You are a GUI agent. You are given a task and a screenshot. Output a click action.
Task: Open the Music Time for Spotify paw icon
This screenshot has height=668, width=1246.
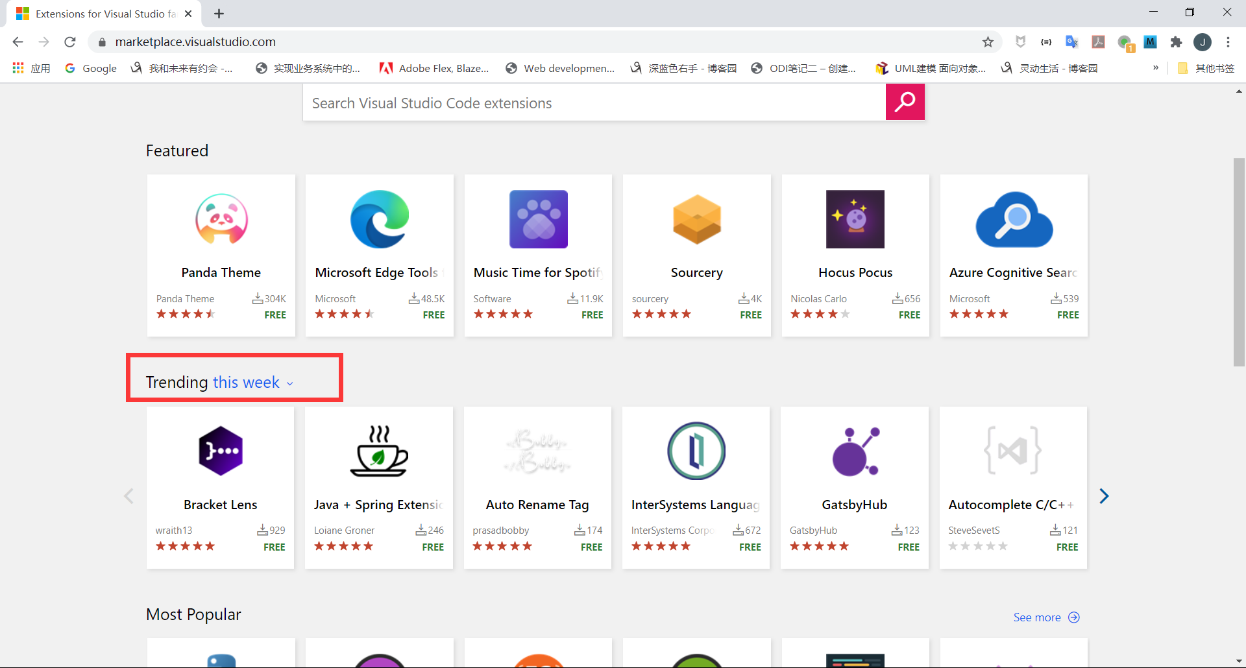click(539, 219)
